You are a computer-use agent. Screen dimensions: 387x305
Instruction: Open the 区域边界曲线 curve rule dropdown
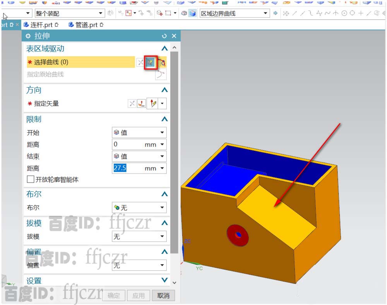click(234, 13)
